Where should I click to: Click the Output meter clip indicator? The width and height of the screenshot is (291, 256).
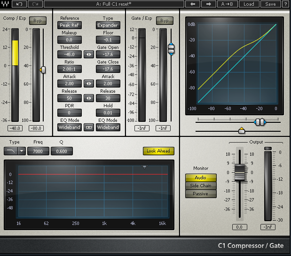click(268, 148)
